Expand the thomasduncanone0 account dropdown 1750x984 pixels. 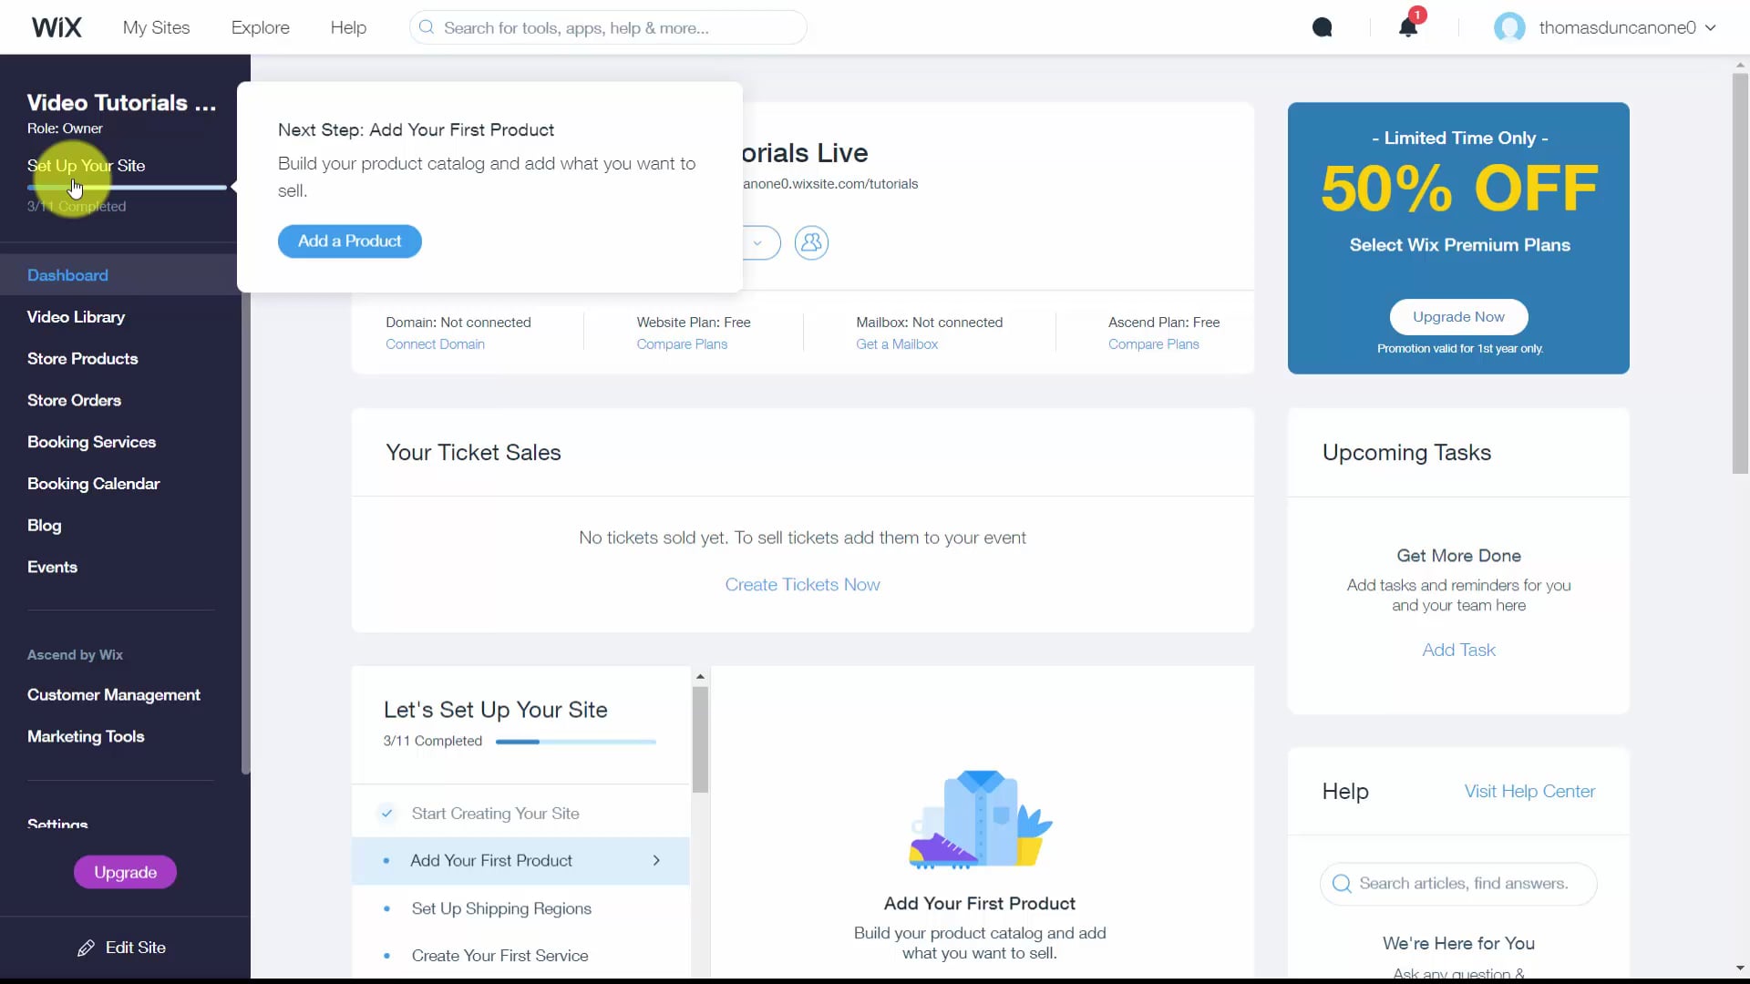coord(1710,27)
